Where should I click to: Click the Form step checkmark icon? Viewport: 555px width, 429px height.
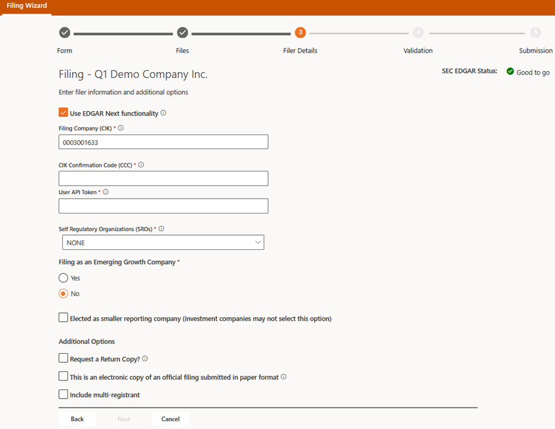pyautogui.click(x=64, y=32)
